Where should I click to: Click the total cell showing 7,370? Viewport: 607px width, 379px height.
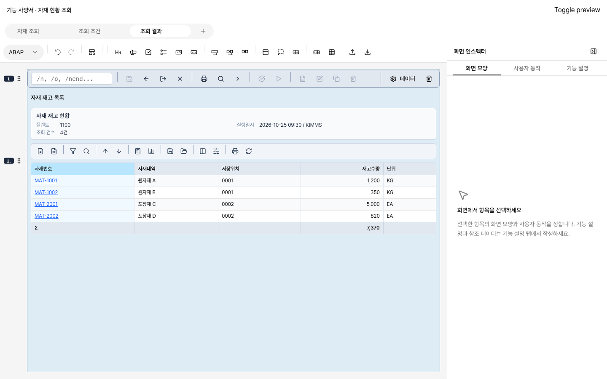click(x=342, y=228)
